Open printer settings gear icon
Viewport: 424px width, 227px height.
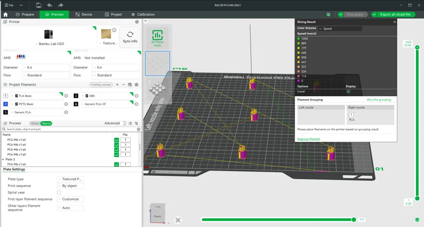click(x=137, y=22)
